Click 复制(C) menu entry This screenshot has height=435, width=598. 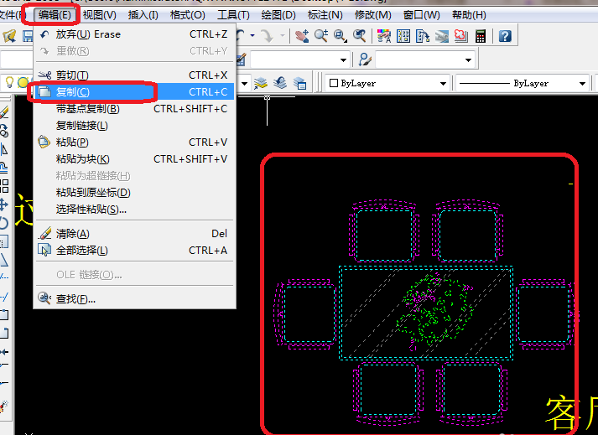72,92
